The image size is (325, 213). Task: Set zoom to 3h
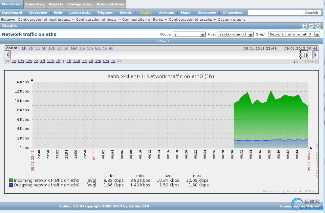coord(37,48)
